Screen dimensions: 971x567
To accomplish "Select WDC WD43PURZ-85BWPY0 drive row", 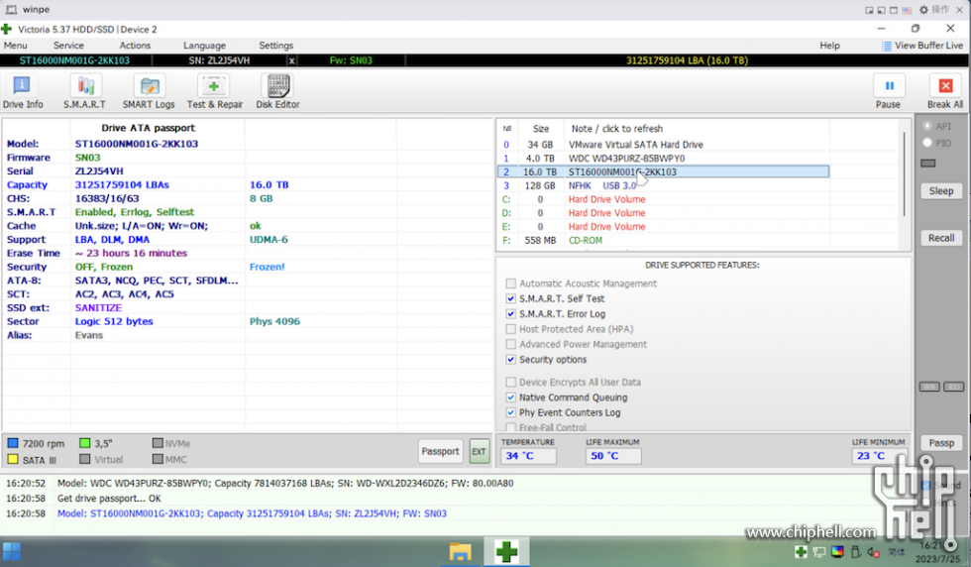I will pos(663,158).
